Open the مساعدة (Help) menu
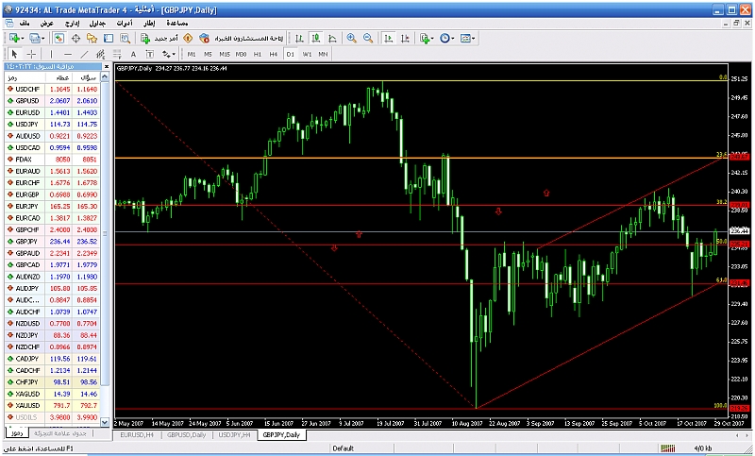The image size is (755, 456). [177, 23]
